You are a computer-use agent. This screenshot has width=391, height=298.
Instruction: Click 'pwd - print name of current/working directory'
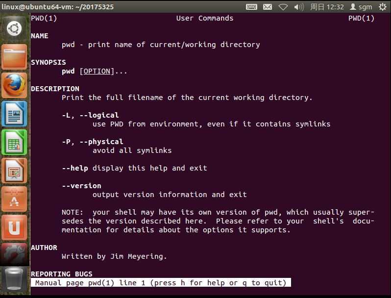(161, 45)
